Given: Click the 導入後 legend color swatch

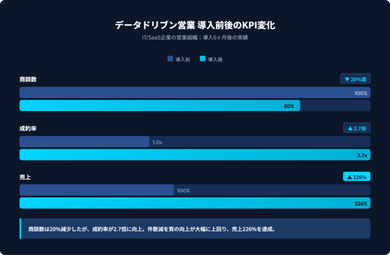Looking at the screenshot, I should tap(203, 59).
